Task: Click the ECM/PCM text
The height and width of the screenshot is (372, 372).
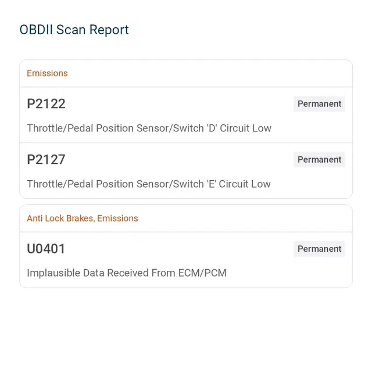Action: pyautogui.click(x=202, y=273)
